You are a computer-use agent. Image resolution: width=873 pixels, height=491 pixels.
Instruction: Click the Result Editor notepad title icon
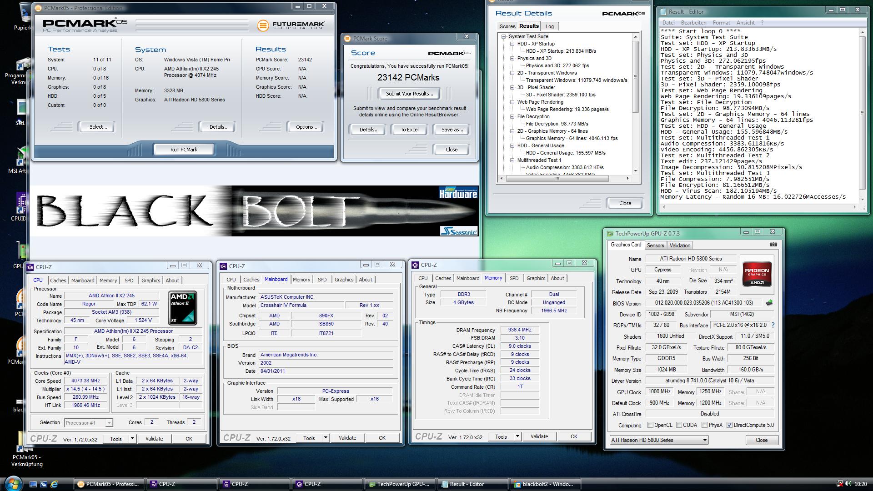click(x=663, y=12)
